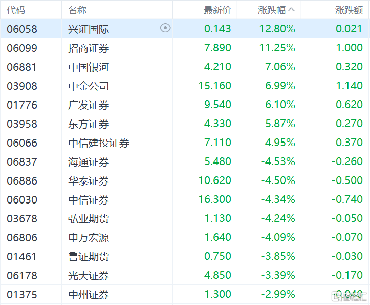Open 广发证券 stock details
The height and width of the screenshot is (305, 370).
(x=89, y=105)
